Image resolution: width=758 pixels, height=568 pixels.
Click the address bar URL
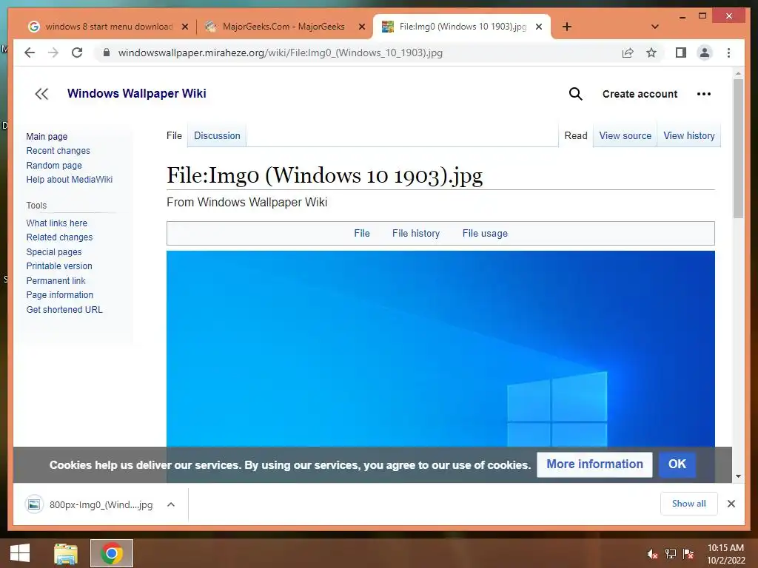click(281, 53)
